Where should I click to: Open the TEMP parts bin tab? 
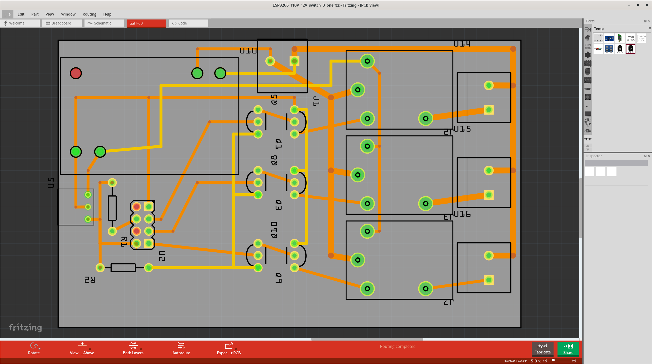(588, 139)
